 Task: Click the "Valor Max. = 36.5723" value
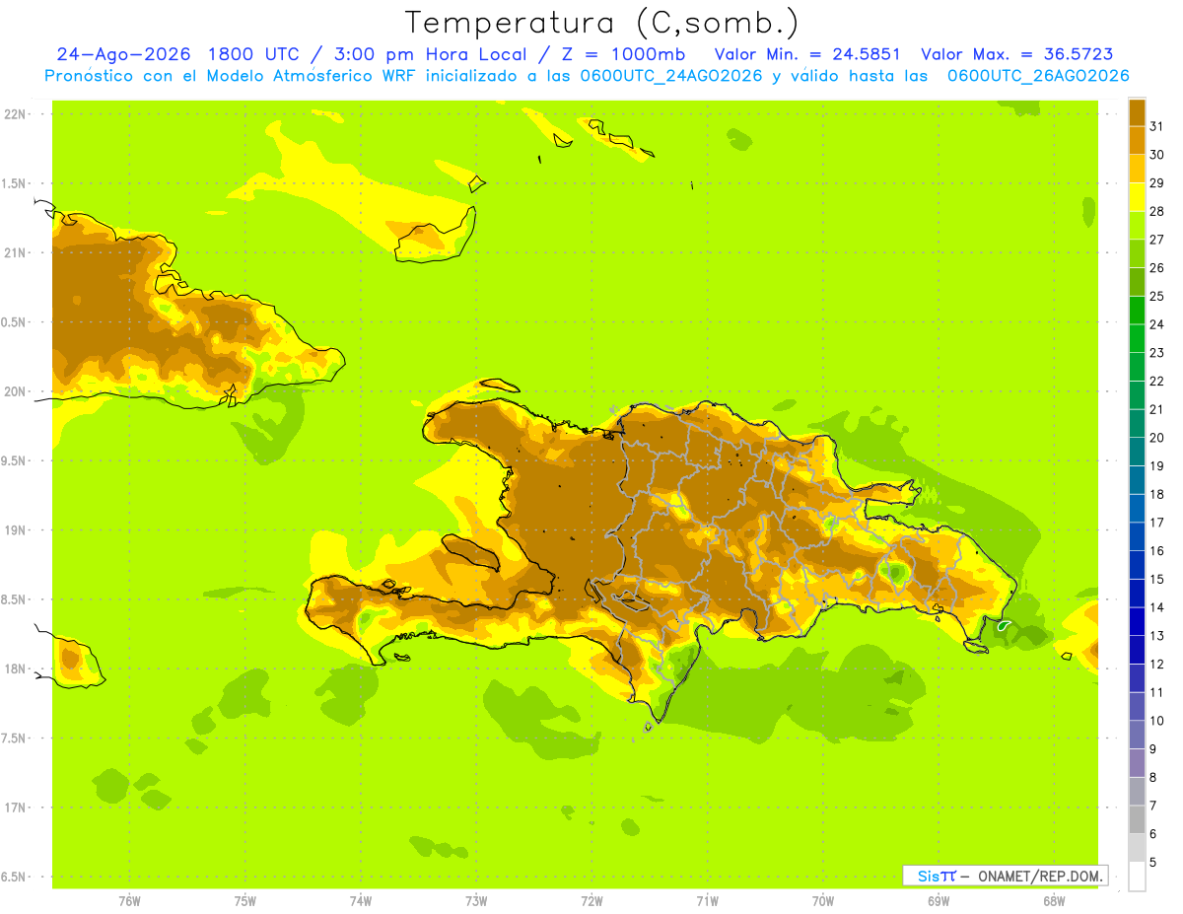(1016, 54)
